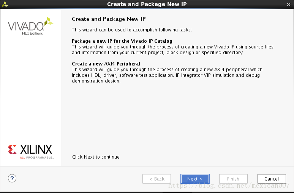
Task: Click the VIVADO wordmark in the sidebar
Action: [x=26, y=26]
